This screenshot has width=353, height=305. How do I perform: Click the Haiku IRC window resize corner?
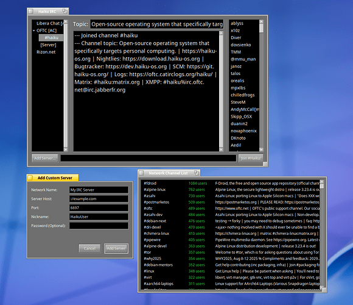coord(265,164)
